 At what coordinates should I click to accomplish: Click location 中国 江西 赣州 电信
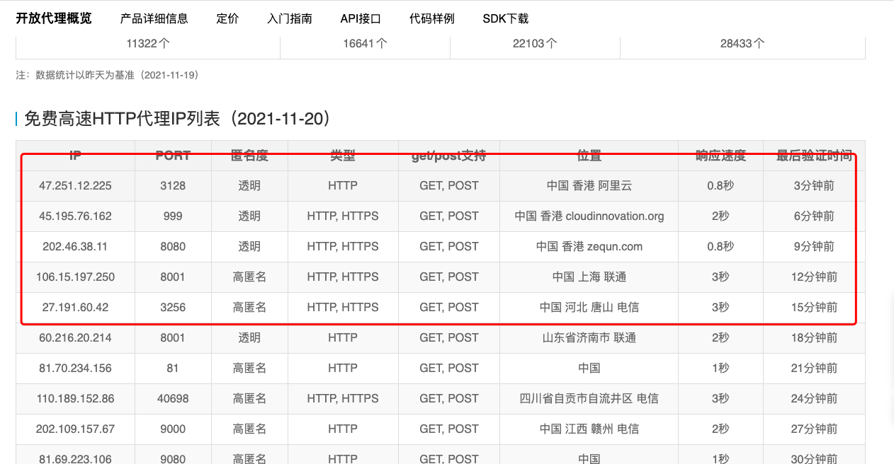click(x=589, y=429)
